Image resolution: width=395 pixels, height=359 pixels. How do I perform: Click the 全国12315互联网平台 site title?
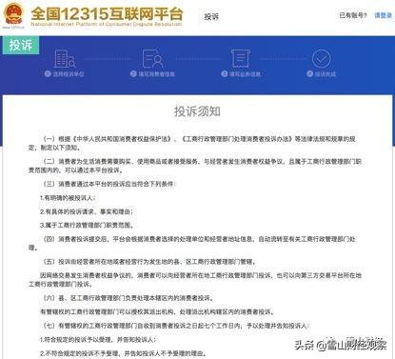click(x=107, y=13)
